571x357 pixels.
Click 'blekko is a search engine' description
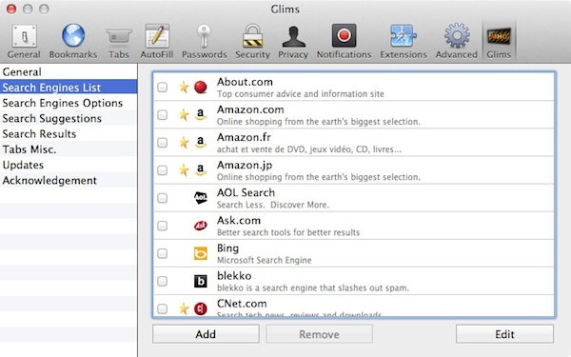(313, 288)
